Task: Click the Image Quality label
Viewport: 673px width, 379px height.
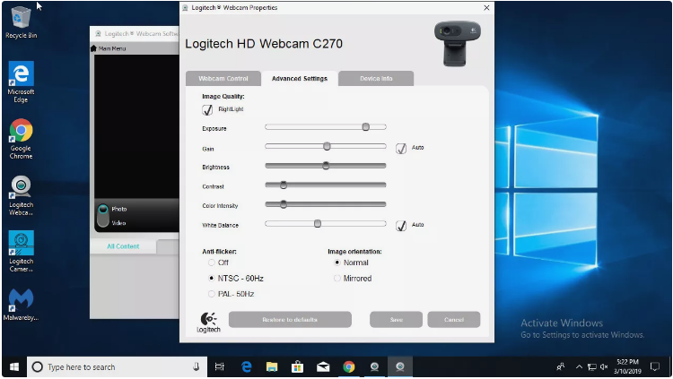Action: click(223, 97)
